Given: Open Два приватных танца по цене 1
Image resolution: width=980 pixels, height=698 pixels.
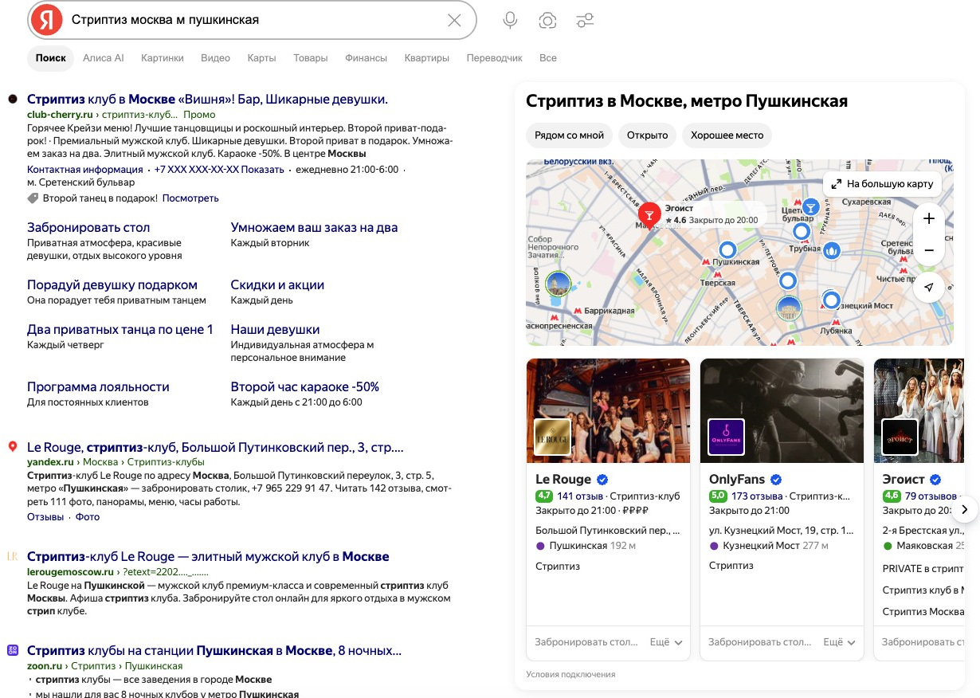Looking at the screenshot, I should pyautogui.click(x=120, y=330).
